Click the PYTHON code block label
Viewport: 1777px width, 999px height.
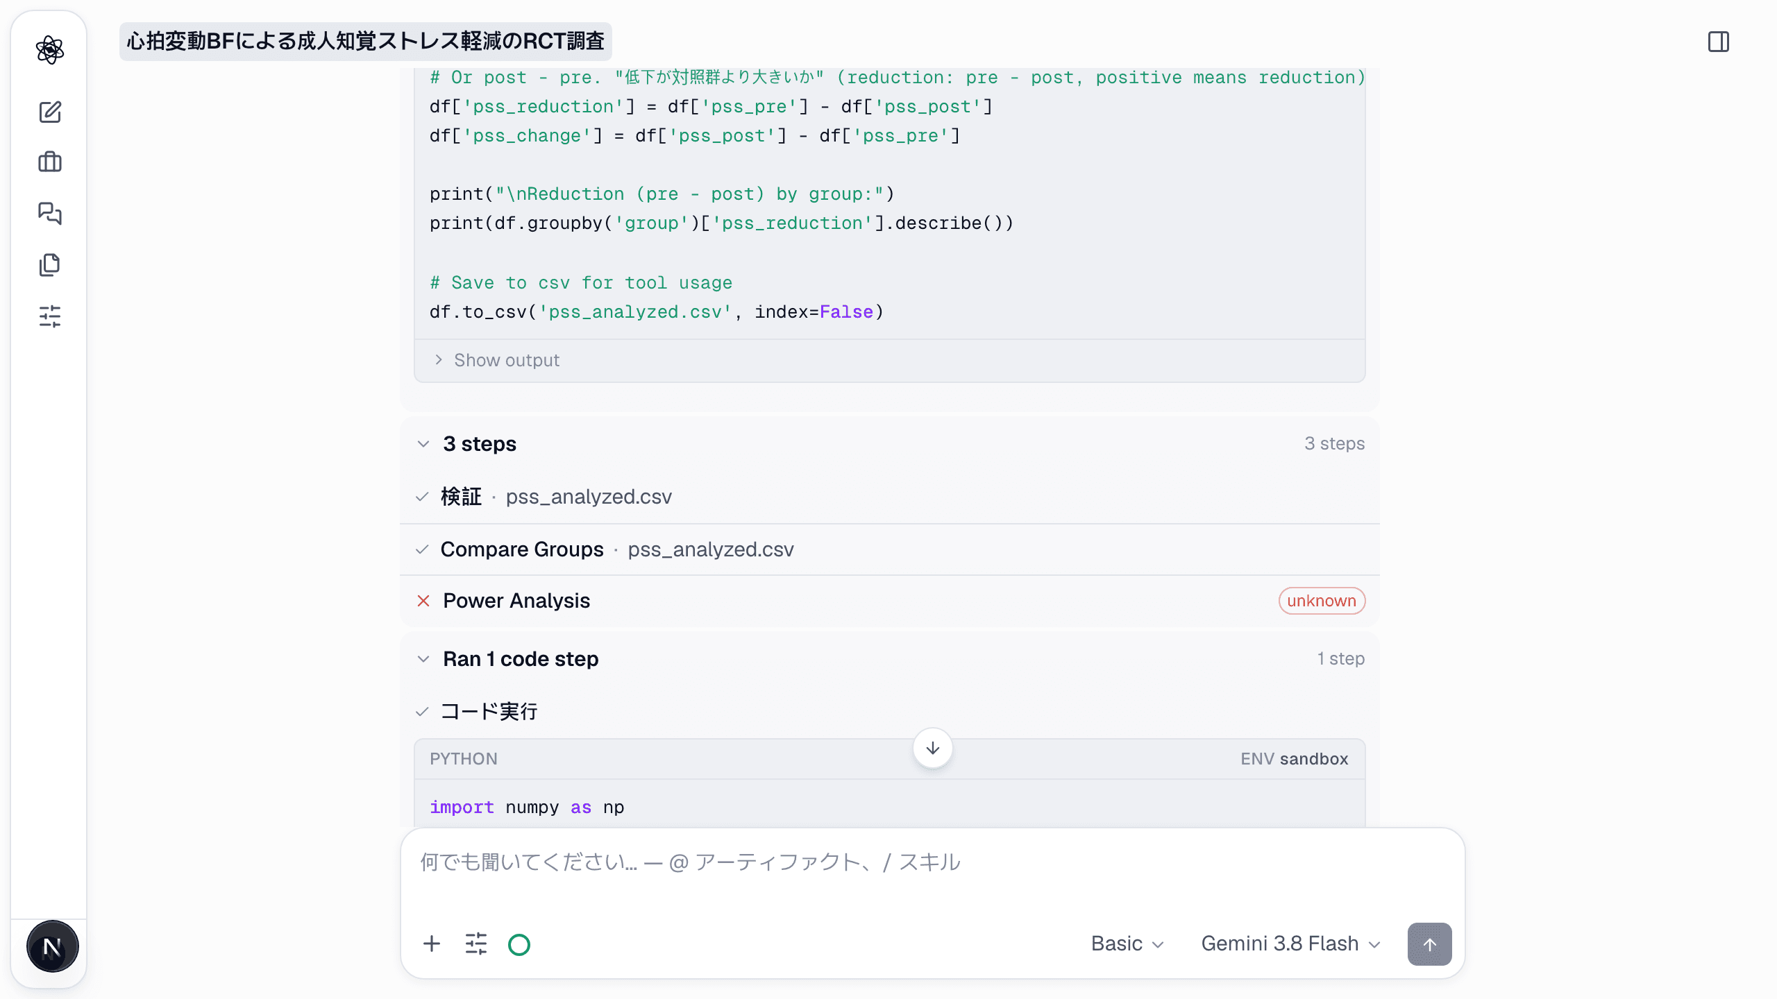[x=464, y=759]
